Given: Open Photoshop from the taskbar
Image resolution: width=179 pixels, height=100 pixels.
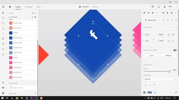Looking at the screenshot, I should tap(36, 98).
